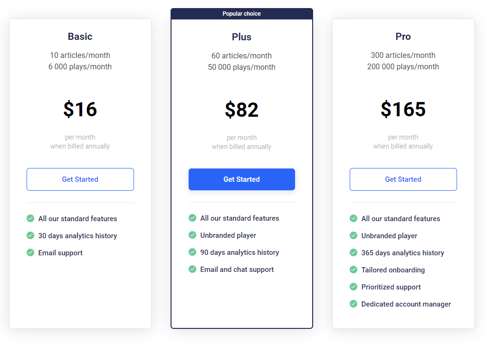The width and height of the screenshot is (487, 345).
Task: Click checkmark next to 30 days analytics history
Action: pos(30,235)
